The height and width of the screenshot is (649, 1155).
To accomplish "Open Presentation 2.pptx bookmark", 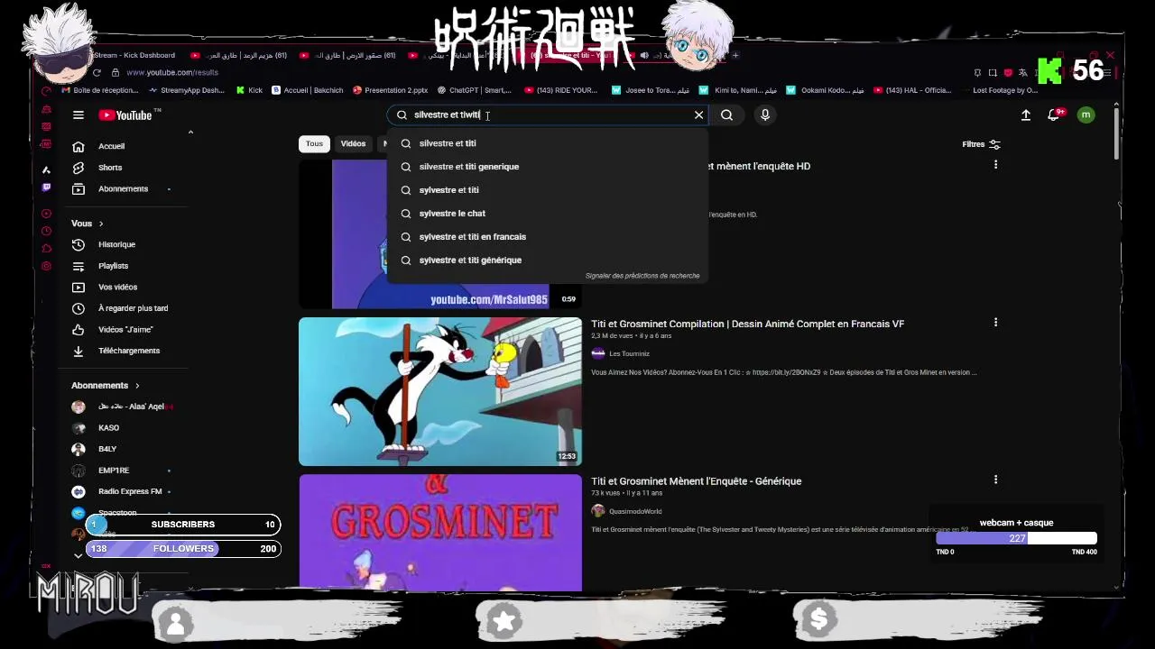I will coord(390,90).
